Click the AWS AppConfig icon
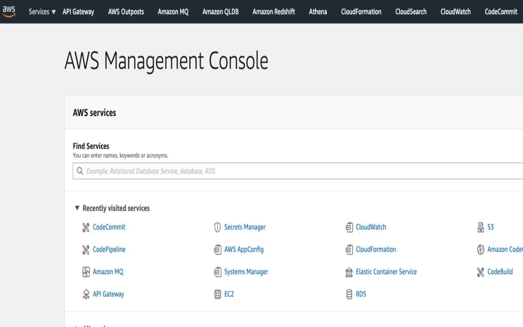 [x=217, y=250]
